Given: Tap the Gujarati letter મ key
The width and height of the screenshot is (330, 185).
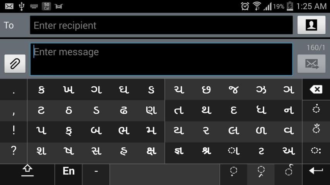Looking at the screenshot, I should 151,130.
